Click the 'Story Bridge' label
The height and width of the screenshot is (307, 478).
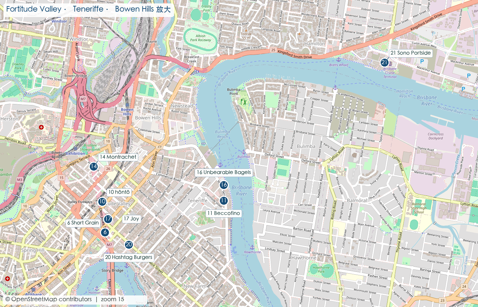(112, 271)
